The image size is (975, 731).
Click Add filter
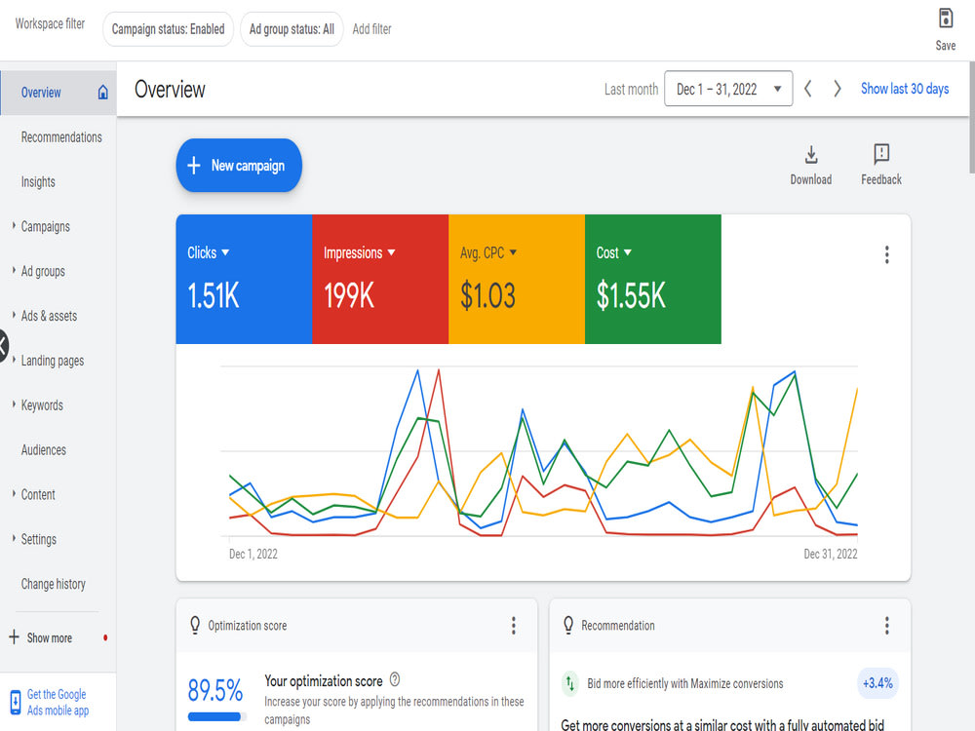[x=371, y=29]
